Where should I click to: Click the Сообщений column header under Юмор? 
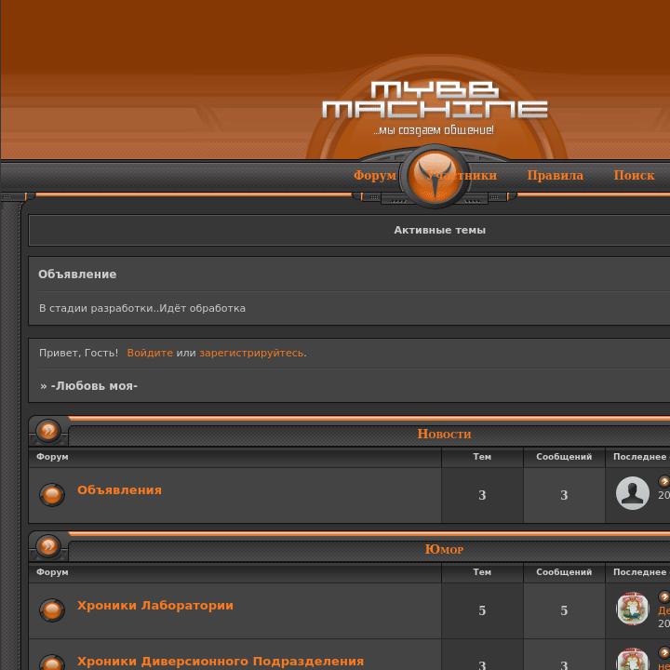(564, 572)
